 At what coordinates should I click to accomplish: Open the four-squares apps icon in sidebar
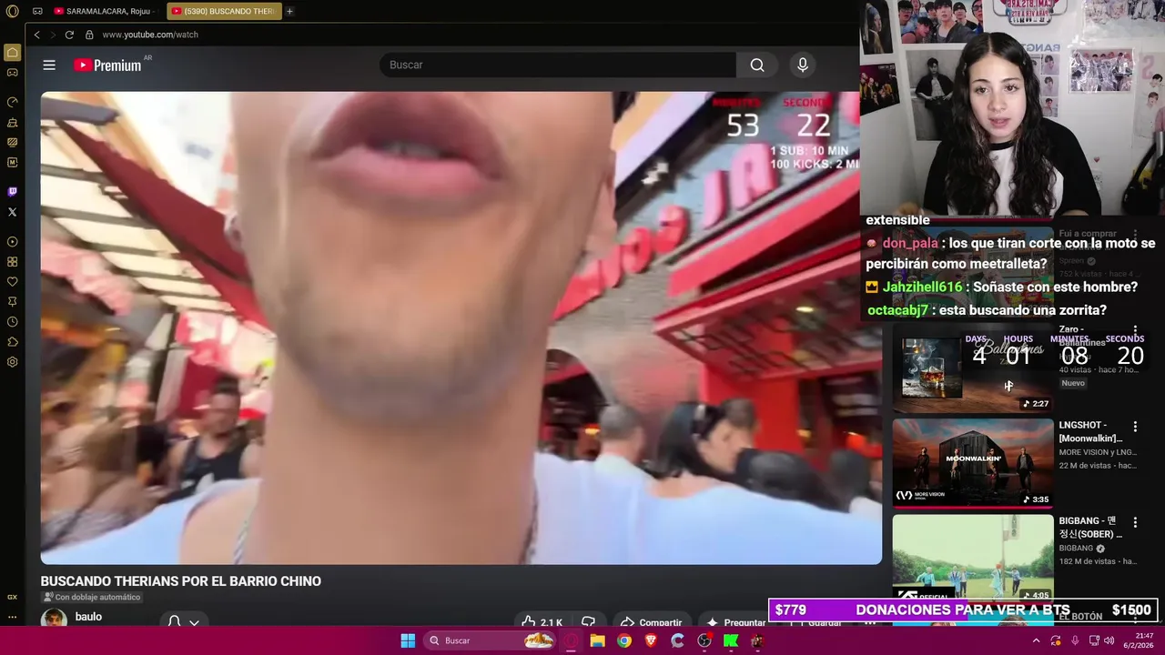tap(13, 262)
